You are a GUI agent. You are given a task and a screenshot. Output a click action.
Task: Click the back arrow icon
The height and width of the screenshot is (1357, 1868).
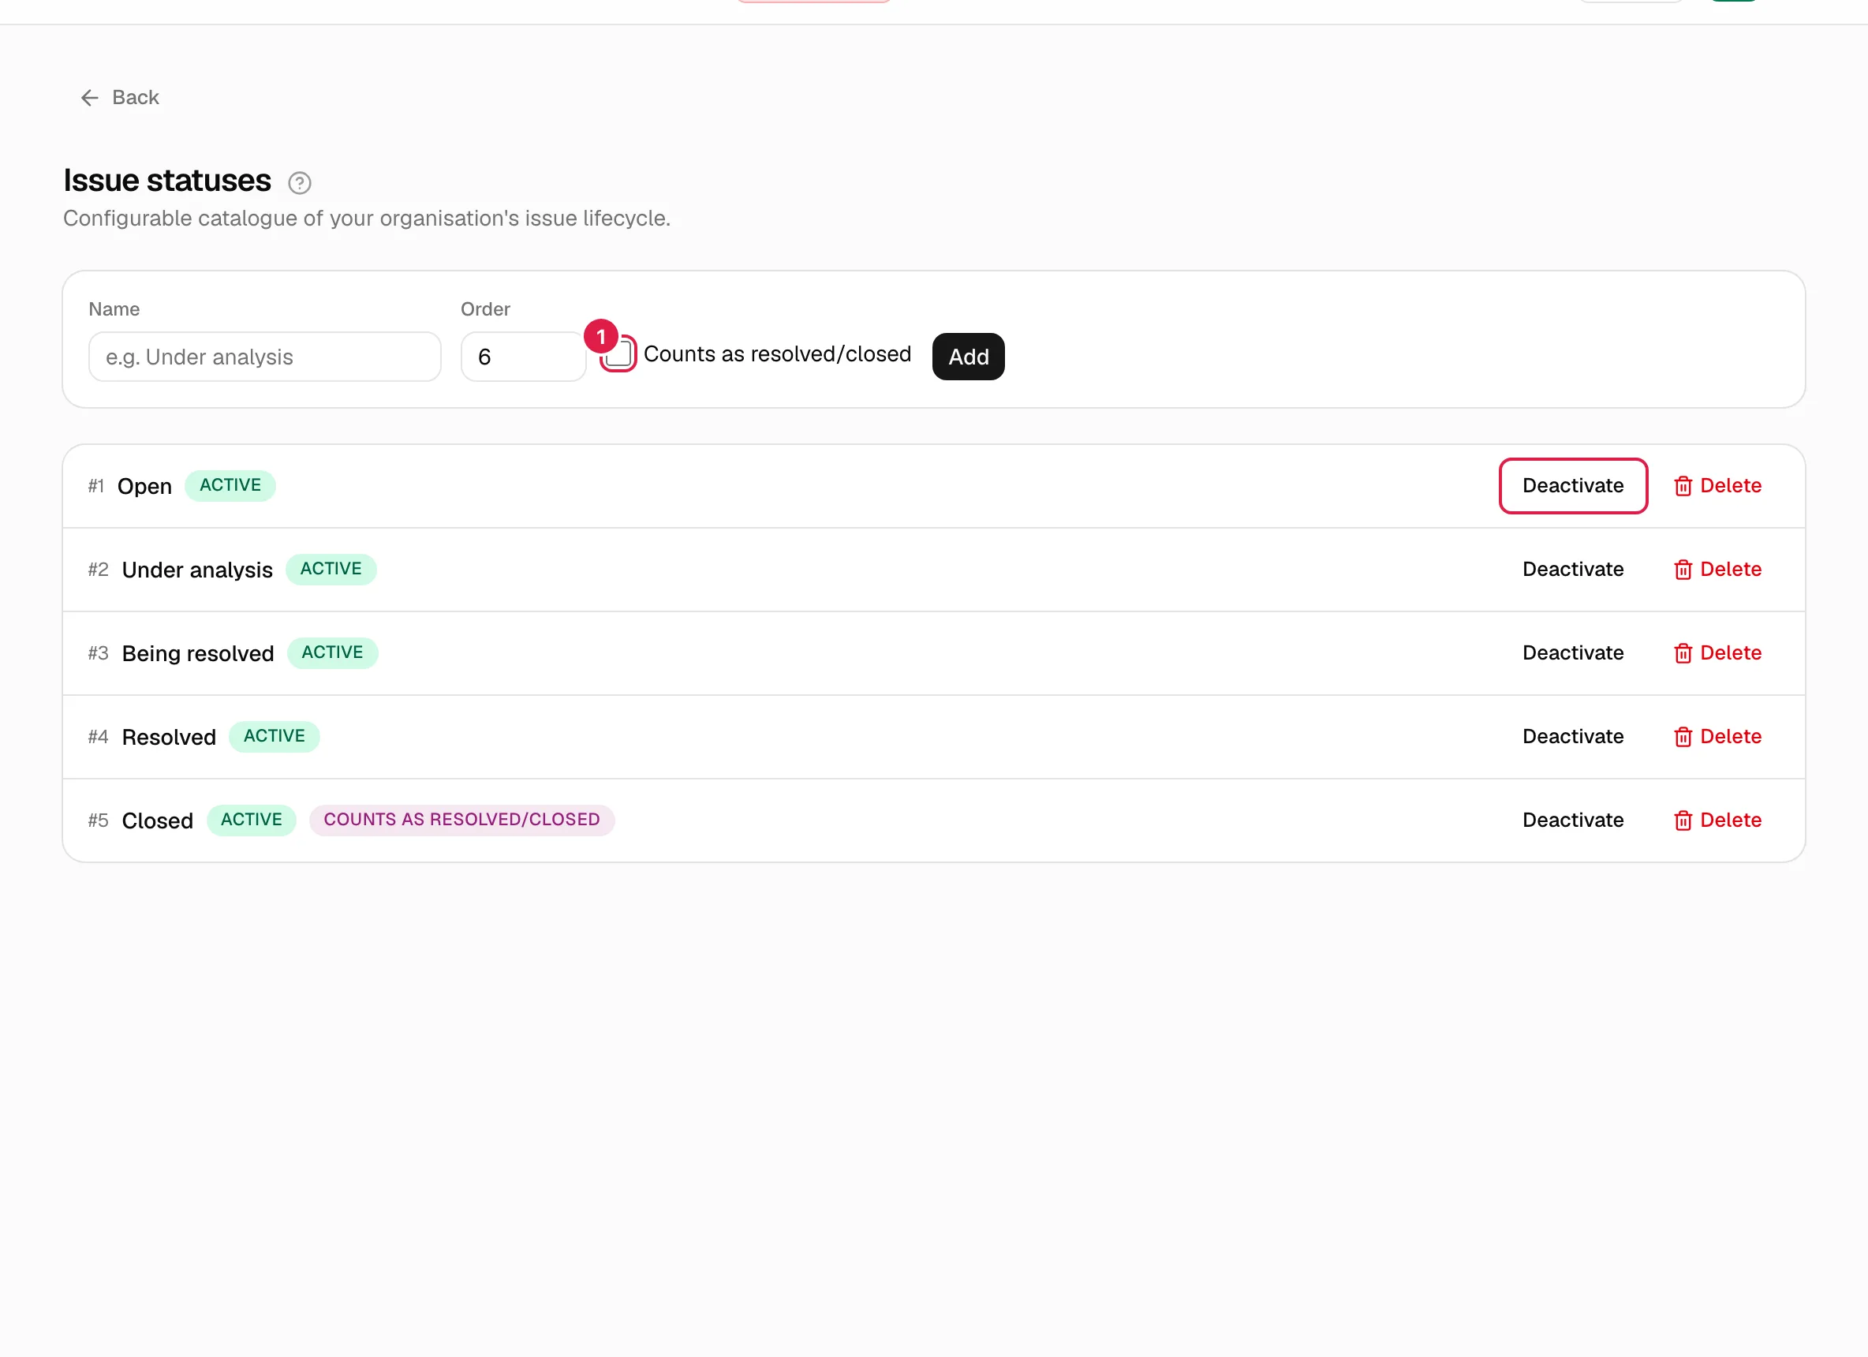pyautogui.click(x=90, y=98)
